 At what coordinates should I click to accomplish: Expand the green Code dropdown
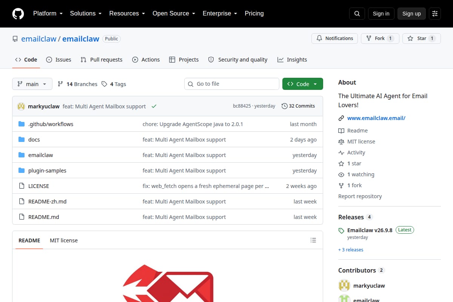303,84
